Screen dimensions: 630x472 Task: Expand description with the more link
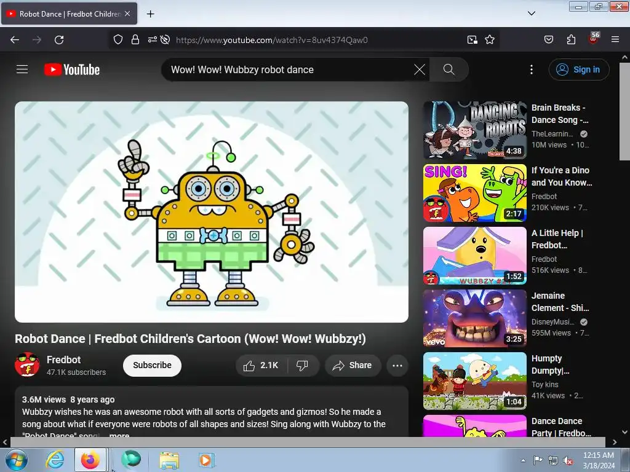(119, 435)
